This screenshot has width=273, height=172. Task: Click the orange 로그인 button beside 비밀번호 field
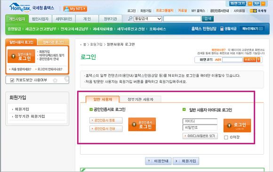(237, 125)
